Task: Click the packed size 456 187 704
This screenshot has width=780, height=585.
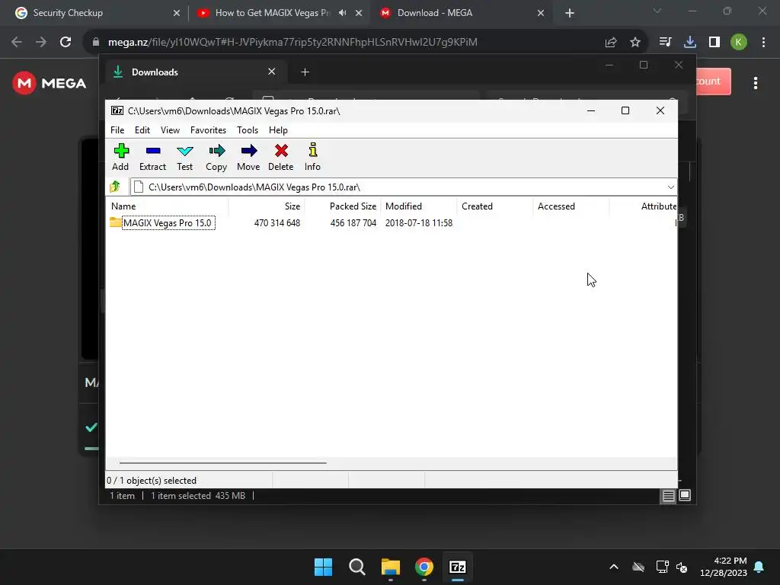Action: (x=353, y=223)
